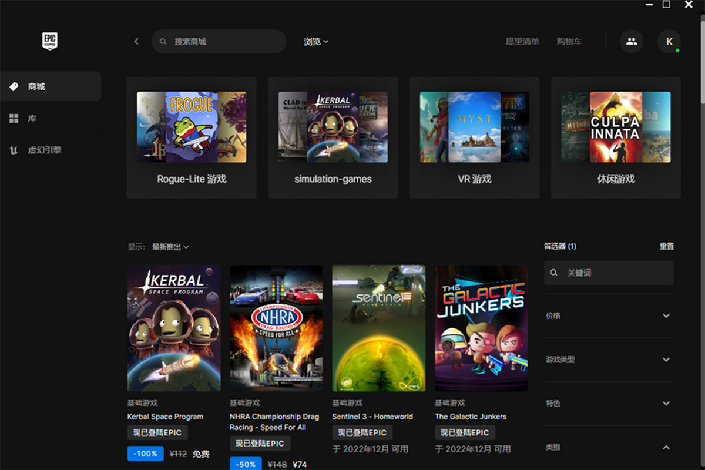
Task: Open the 库 library grid icon
Action: [x=14, y=119]
